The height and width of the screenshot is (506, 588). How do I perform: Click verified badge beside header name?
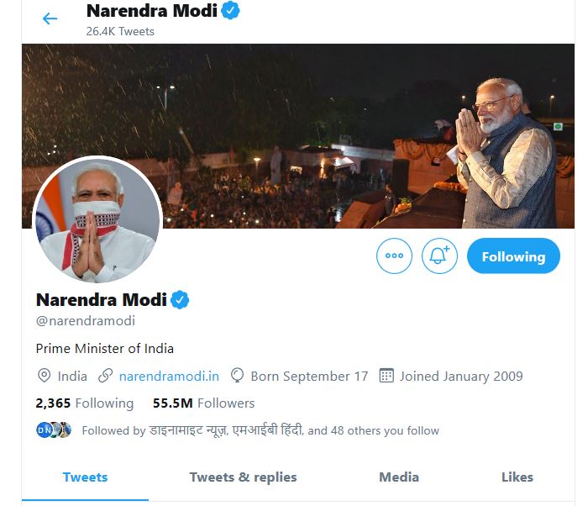[230, 11]
